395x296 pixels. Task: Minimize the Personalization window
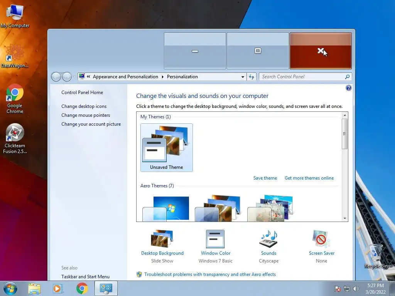pos(195,51)
